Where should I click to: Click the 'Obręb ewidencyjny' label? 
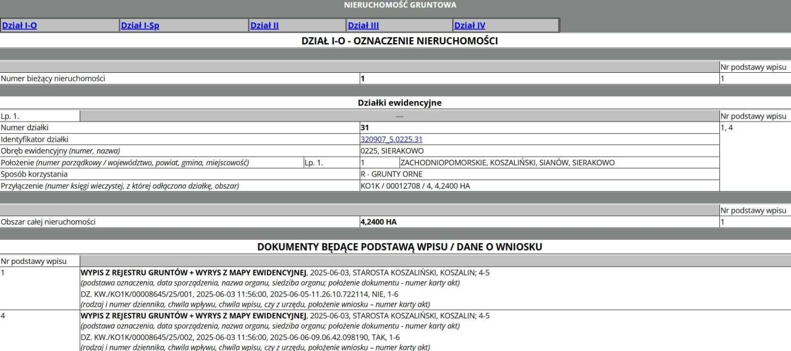click(x=61, y=151)
